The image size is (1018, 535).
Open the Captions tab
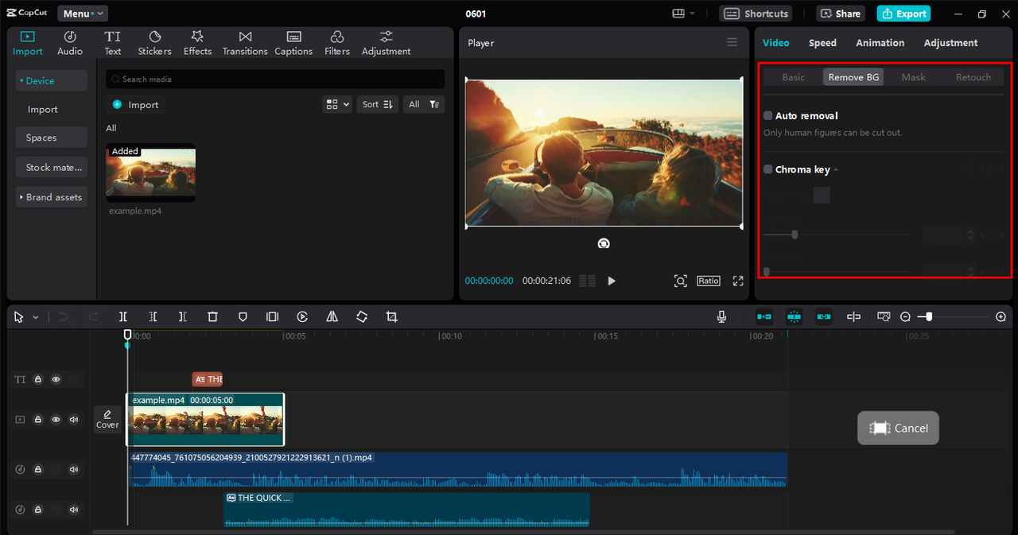pos(293,43)
